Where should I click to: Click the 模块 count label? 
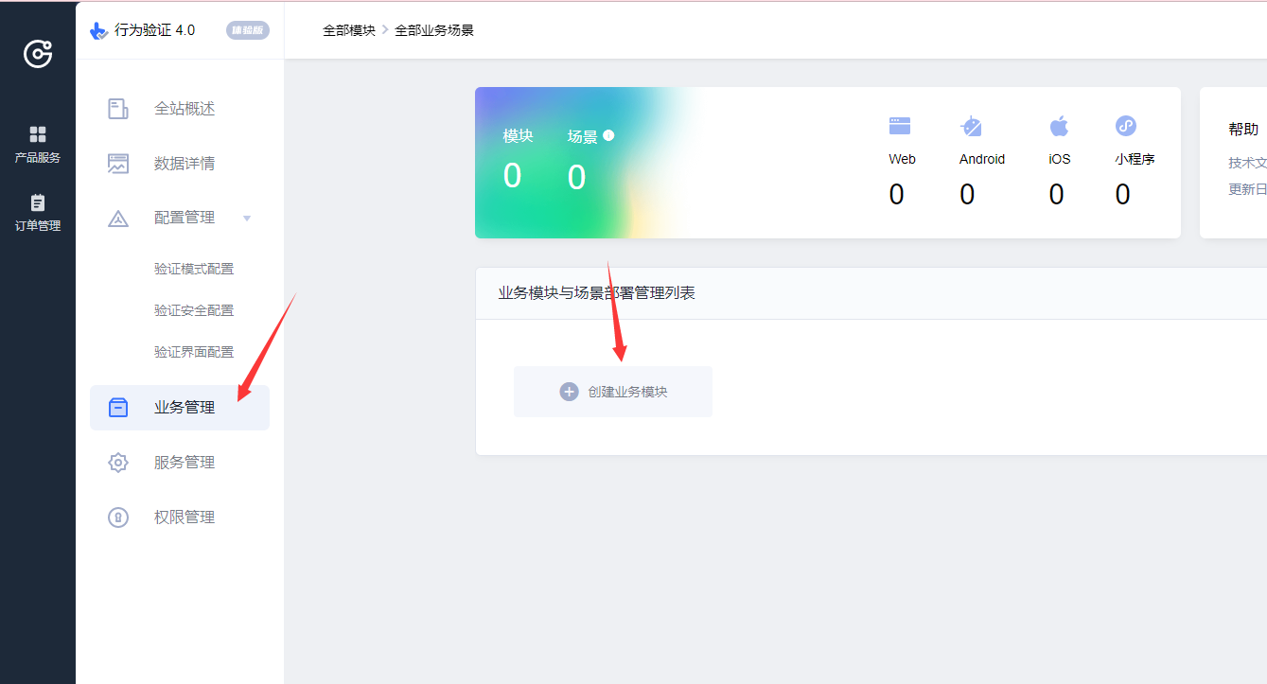coord(519,136)
